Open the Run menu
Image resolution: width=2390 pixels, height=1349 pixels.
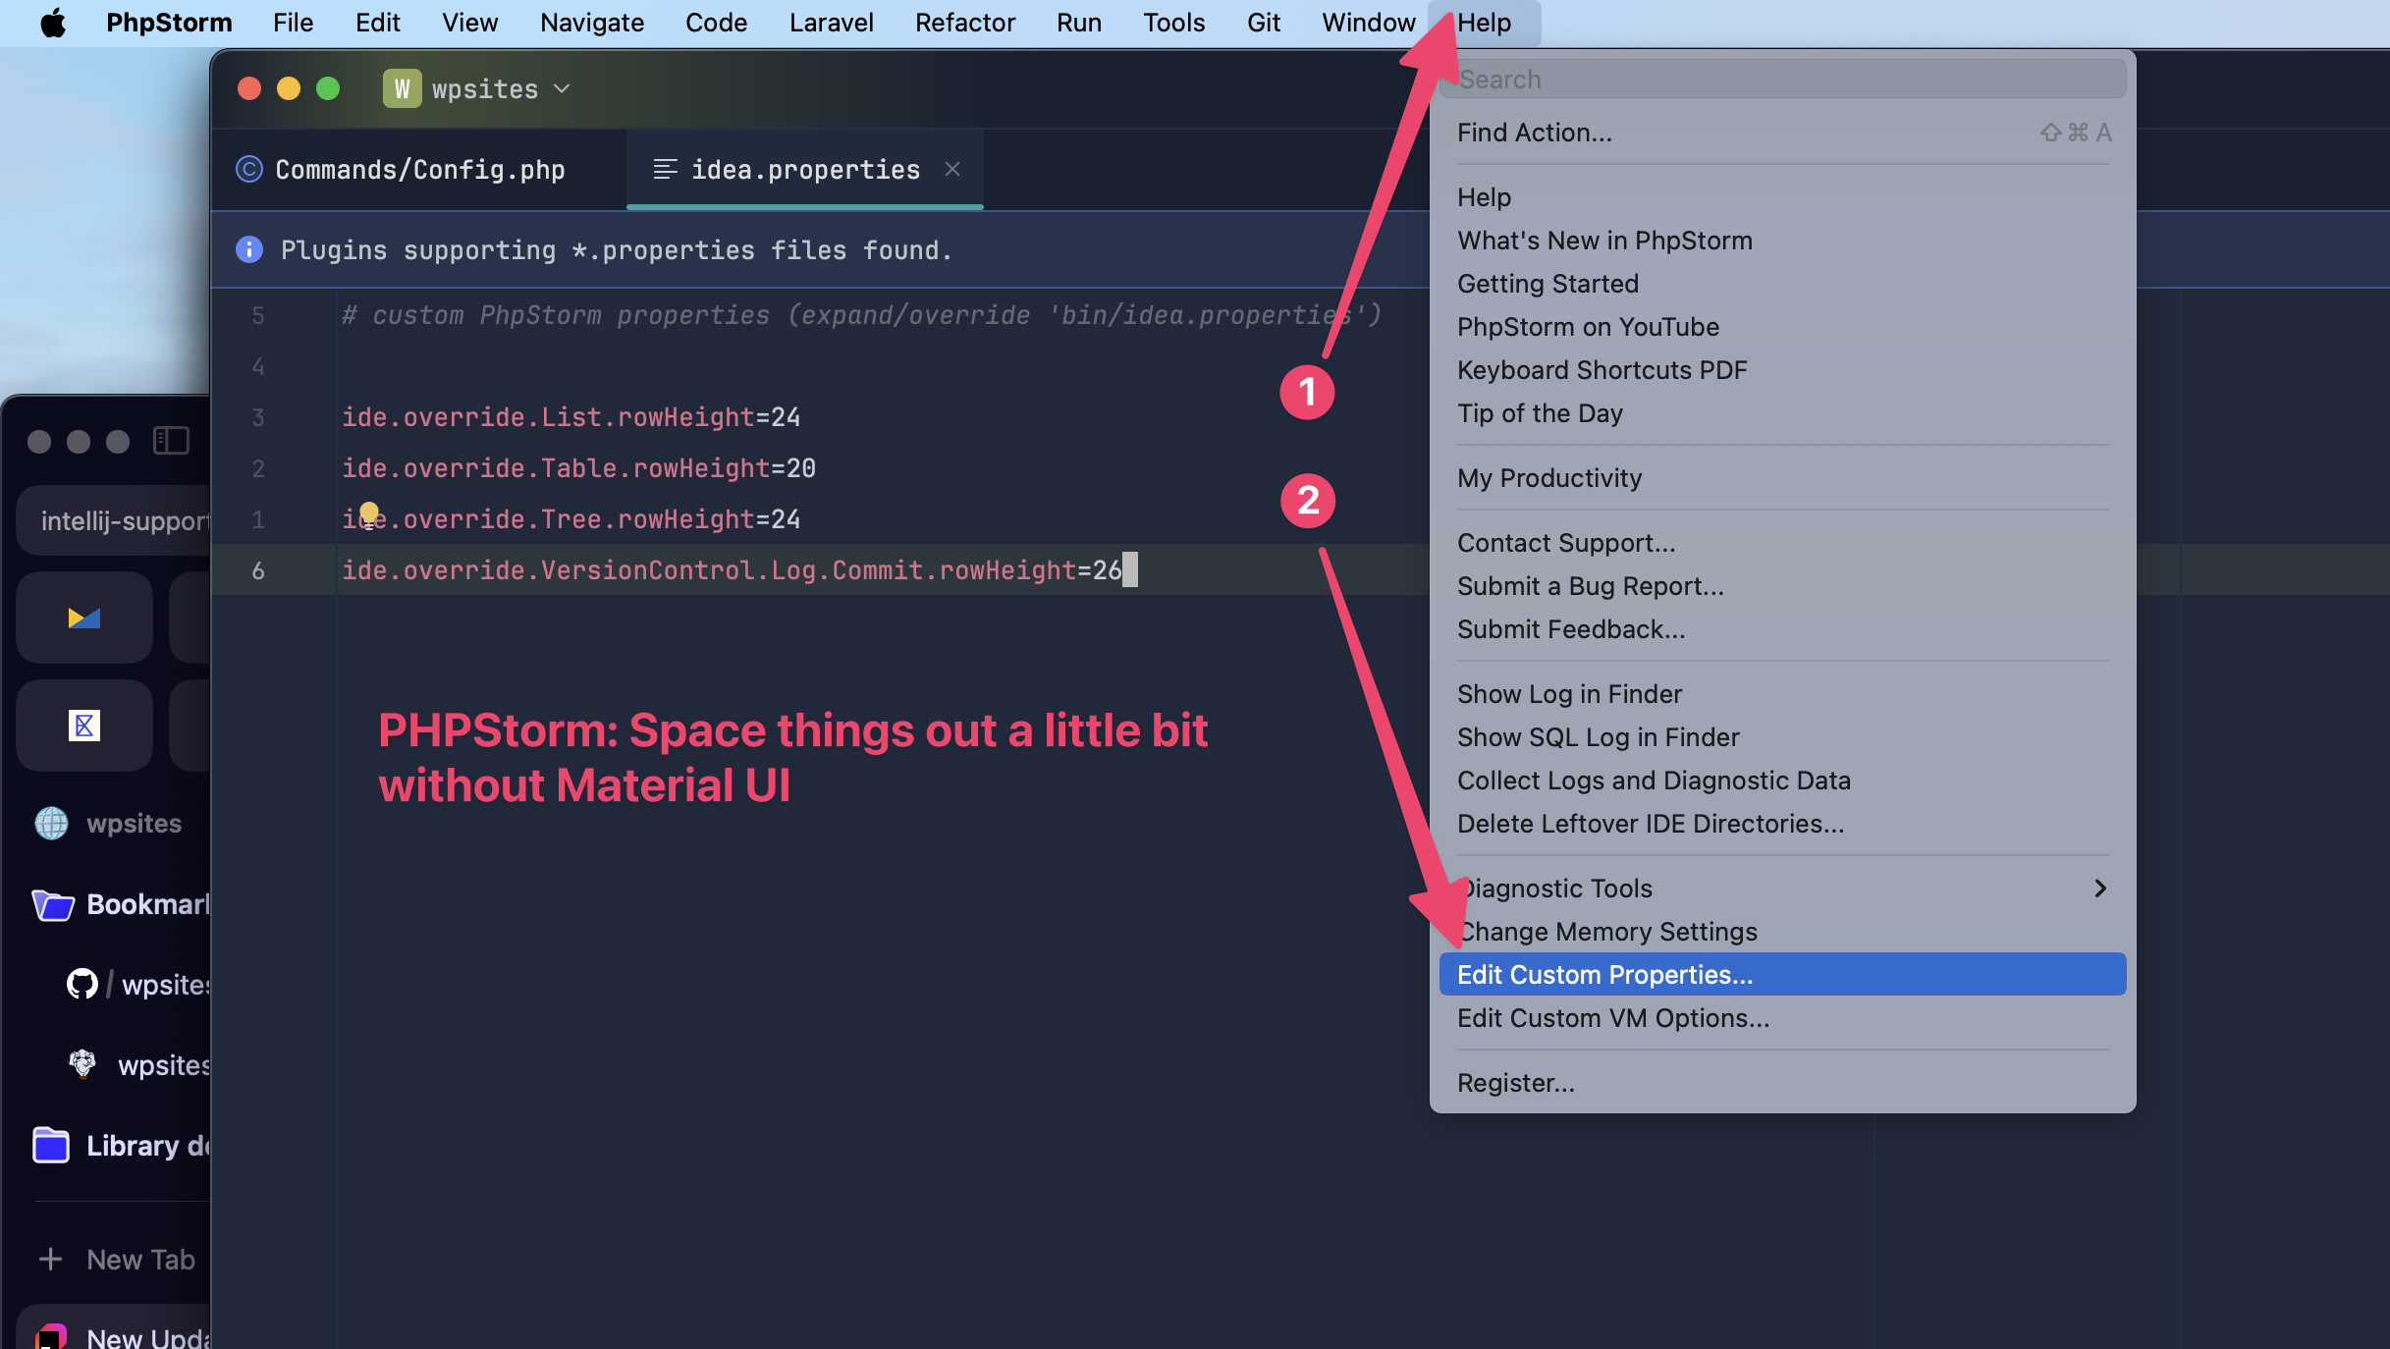[x=1078, y=23]
